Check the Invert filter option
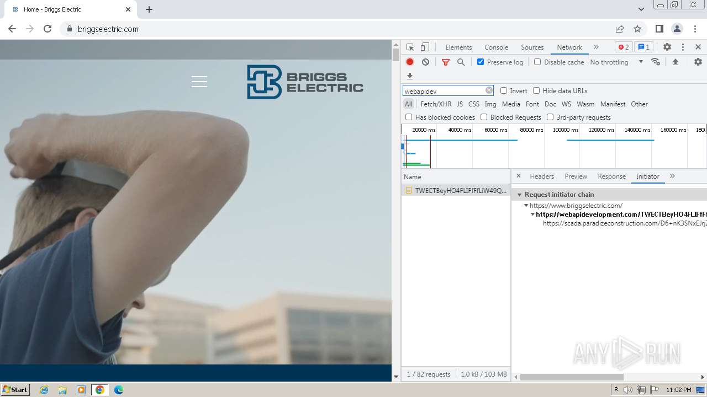707x397 pixels. pyautogui.click(x=504, y=90)
